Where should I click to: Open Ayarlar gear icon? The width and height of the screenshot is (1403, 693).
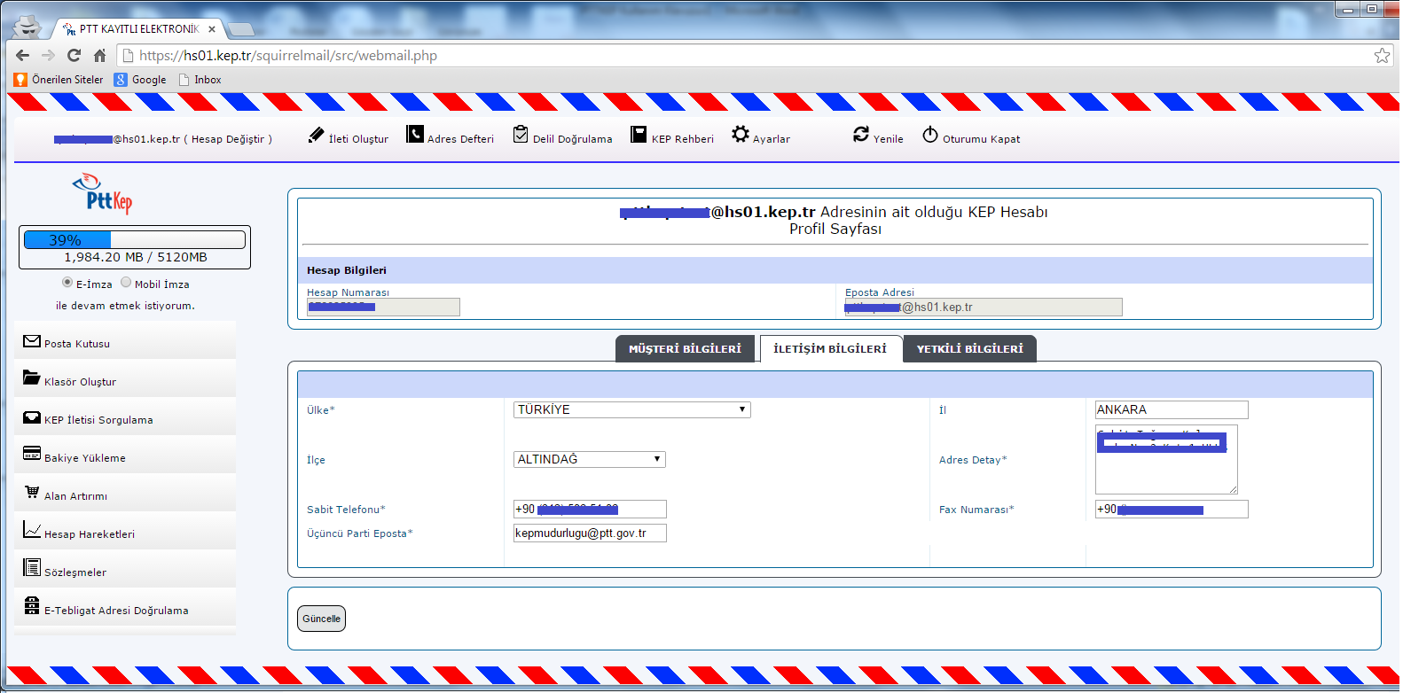tap(741, 134)
